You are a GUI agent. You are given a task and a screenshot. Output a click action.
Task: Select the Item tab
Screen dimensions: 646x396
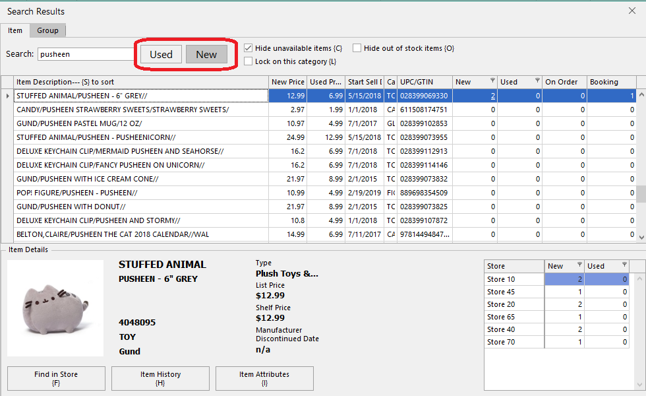point(15,30)
